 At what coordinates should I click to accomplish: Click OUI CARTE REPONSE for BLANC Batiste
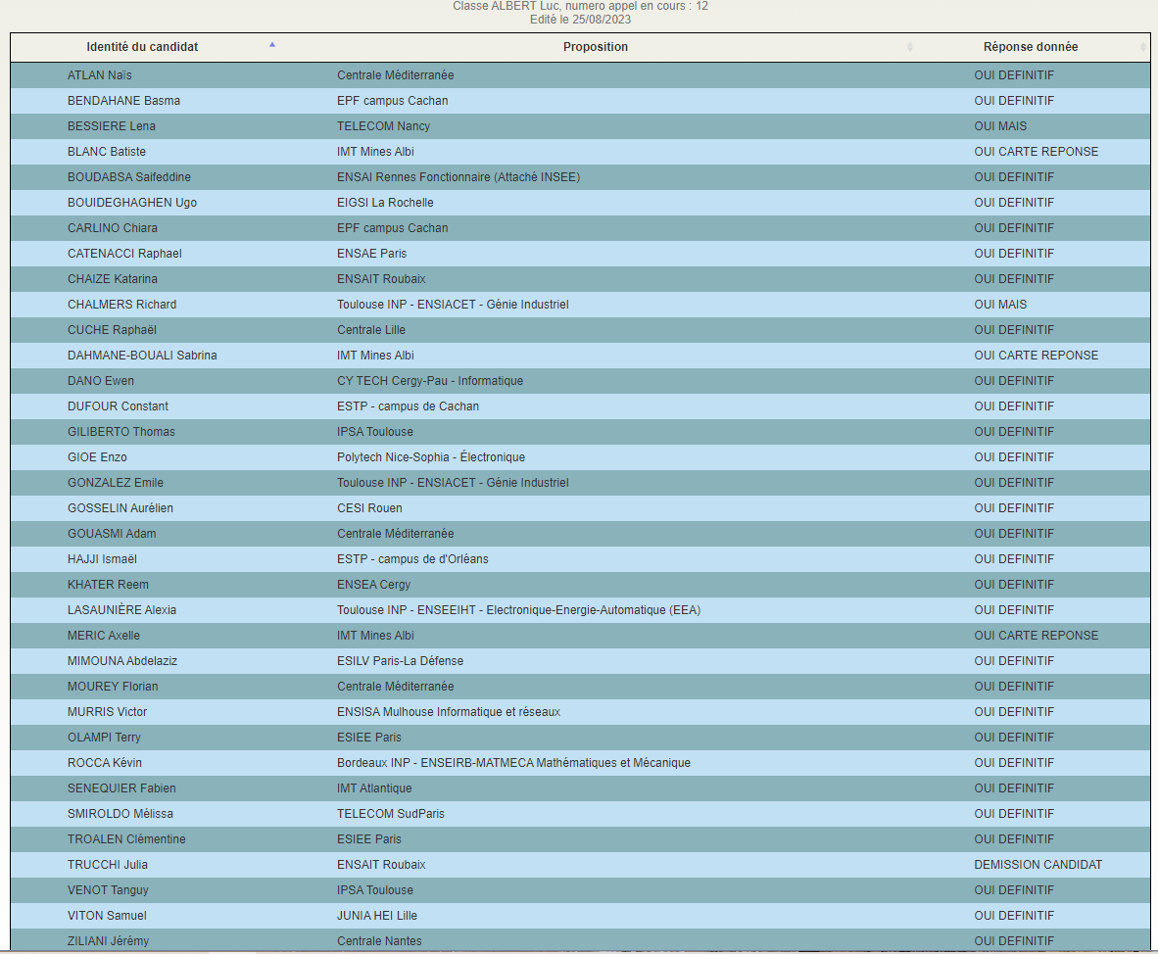coord(1036,152)
